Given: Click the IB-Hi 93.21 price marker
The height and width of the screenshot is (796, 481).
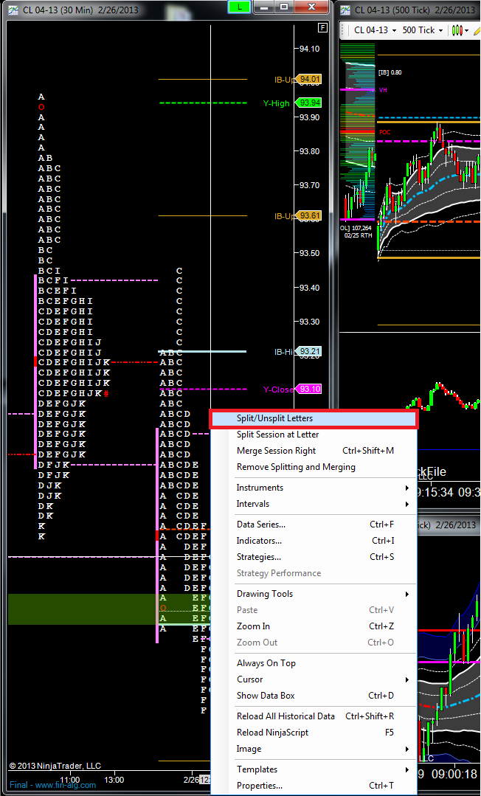Looking at the screenshot, I should (x=310, y=351).
